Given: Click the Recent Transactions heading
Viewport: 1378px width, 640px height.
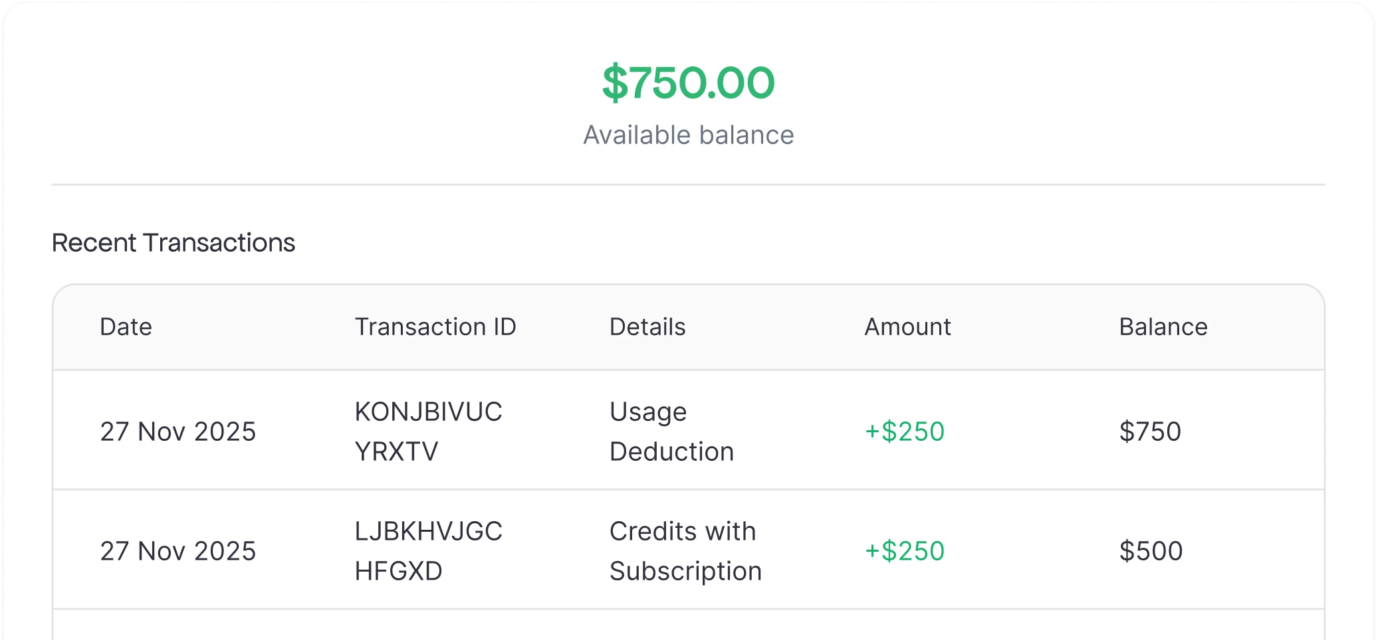Looking at the screenshot, I should (x=173, y=242).
